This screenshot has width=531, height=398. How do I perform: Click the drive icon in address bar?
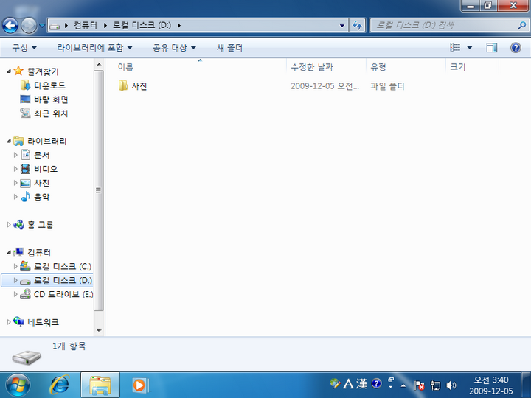[x=54, y=26]
